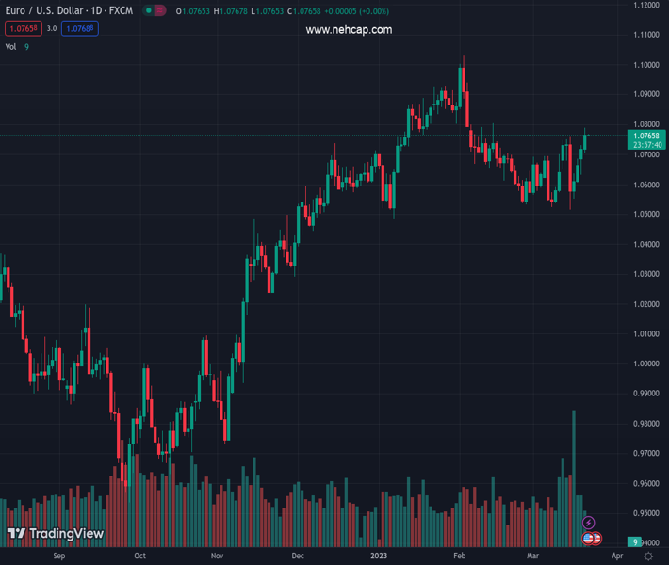Click the spread value 3.0
The image size is (669, 565).
point(52,29)
